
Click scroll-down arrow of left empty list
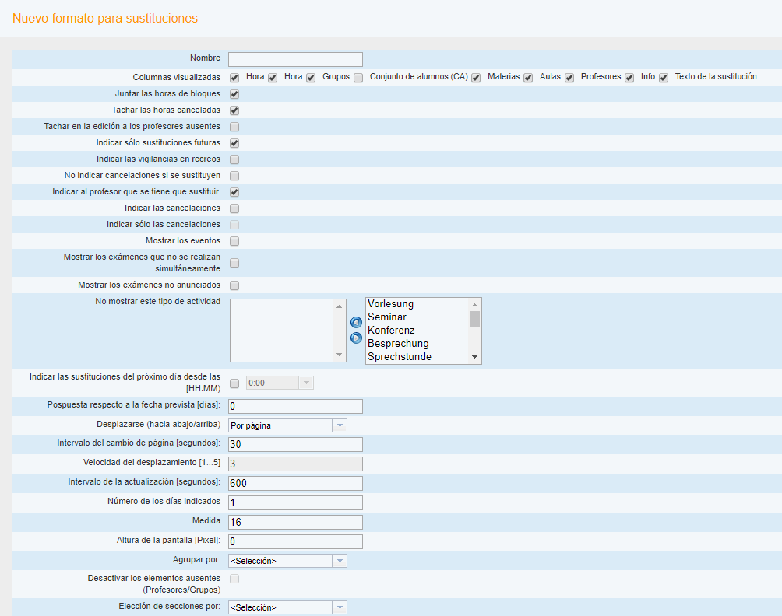(x=339, y=355)
